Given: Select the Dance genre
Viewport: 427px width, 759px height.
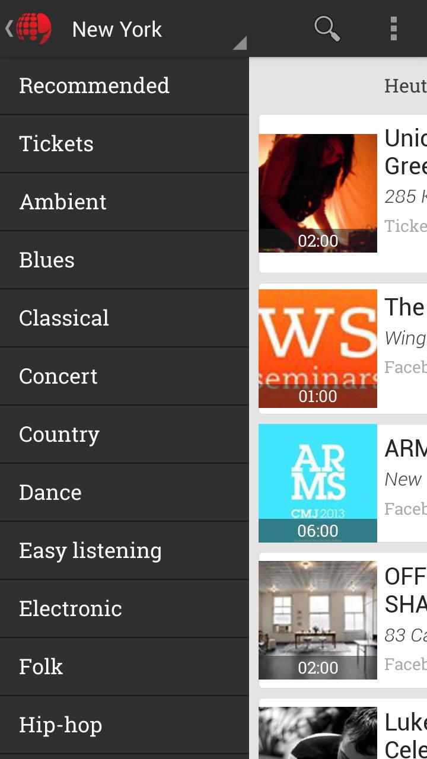Looking at the screenshot, I should click(x=125, y=492).
